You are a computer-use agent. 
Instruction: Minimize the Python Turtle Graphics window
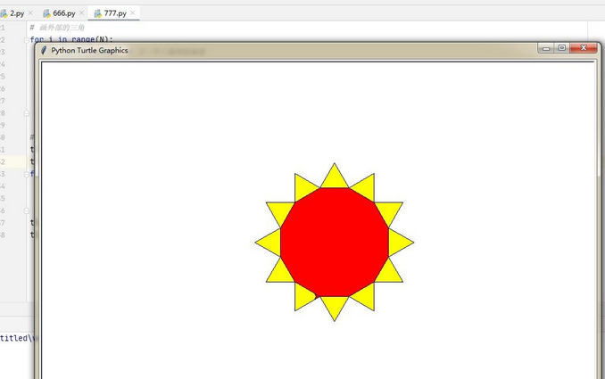click(545, 48)
